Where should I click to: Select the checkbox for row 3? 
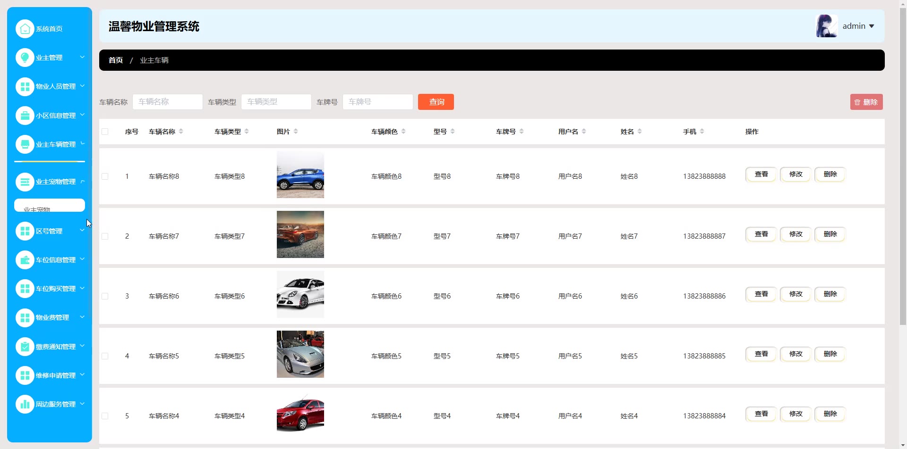[105, 296]
